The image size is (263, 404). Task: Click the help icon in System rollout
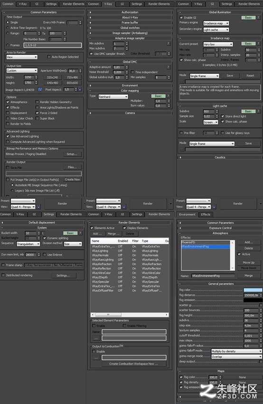click(81, 233)
